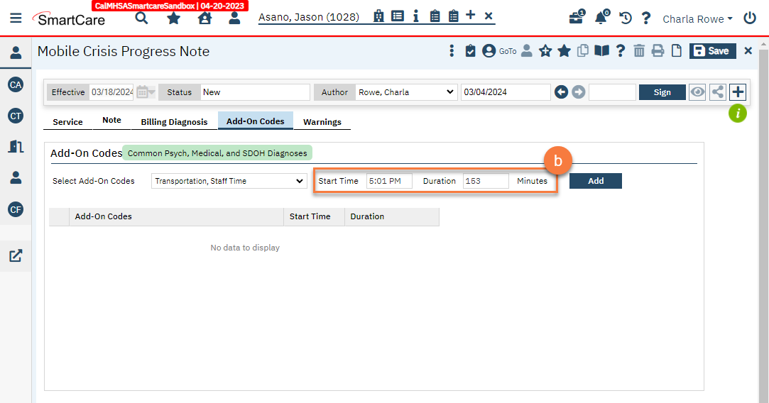Save the progress note
Image resolution: width=769 pixels, height=403 pixels.
tap(713, 50)
